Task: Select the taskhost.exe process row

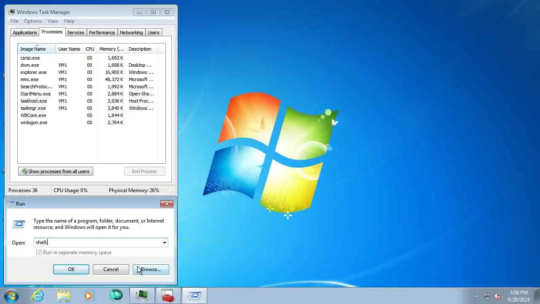Action: click(x=91, y=101)
